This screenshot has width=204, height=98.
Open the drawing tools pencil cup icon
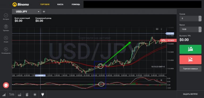pos(27,95)
